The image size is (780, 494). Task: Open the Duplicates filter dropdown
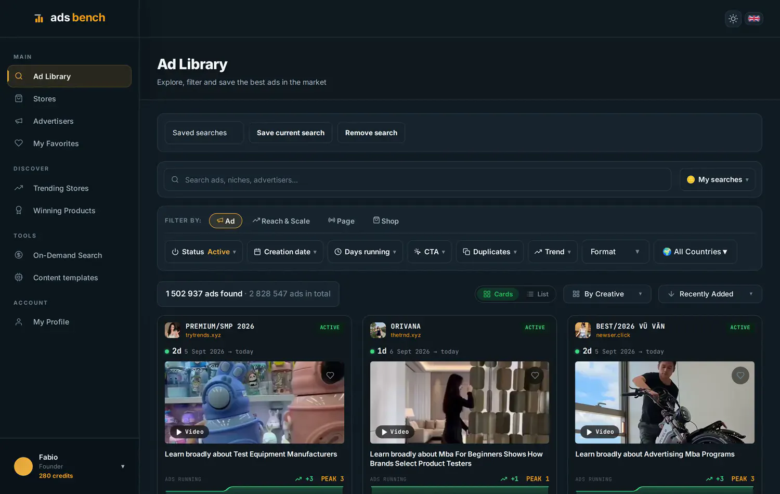coord(490,252)
